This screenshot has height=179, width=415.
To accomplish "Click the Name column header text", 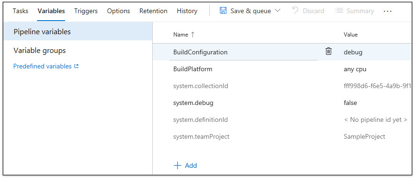I will 180,34.
